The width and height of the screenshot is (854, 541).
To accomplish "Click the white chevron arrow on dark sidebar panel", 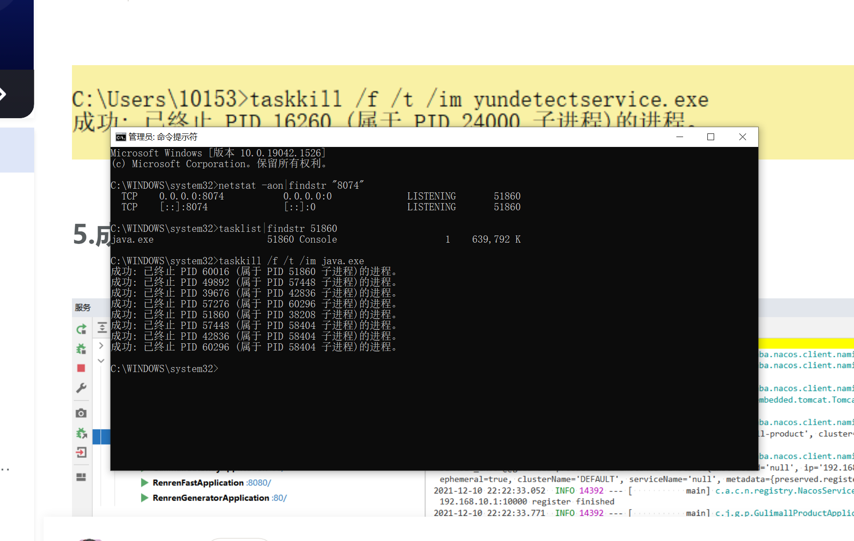I will pos(2,94).
